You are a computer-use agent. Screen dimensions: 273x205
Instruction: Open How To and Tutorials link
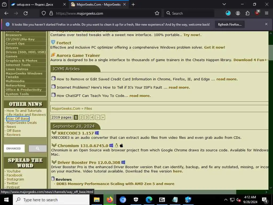(24, 111)
